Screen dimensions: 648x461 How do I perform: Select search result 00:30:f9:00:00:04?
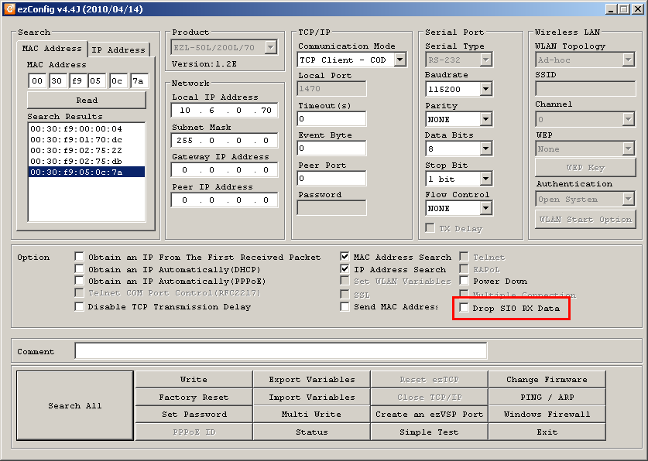pos(87,128)
